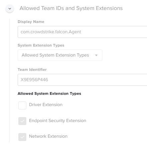Click the checkmark inside the Endpoint Security box
This screenshot has width=147, height=151.
coord(22,121)
